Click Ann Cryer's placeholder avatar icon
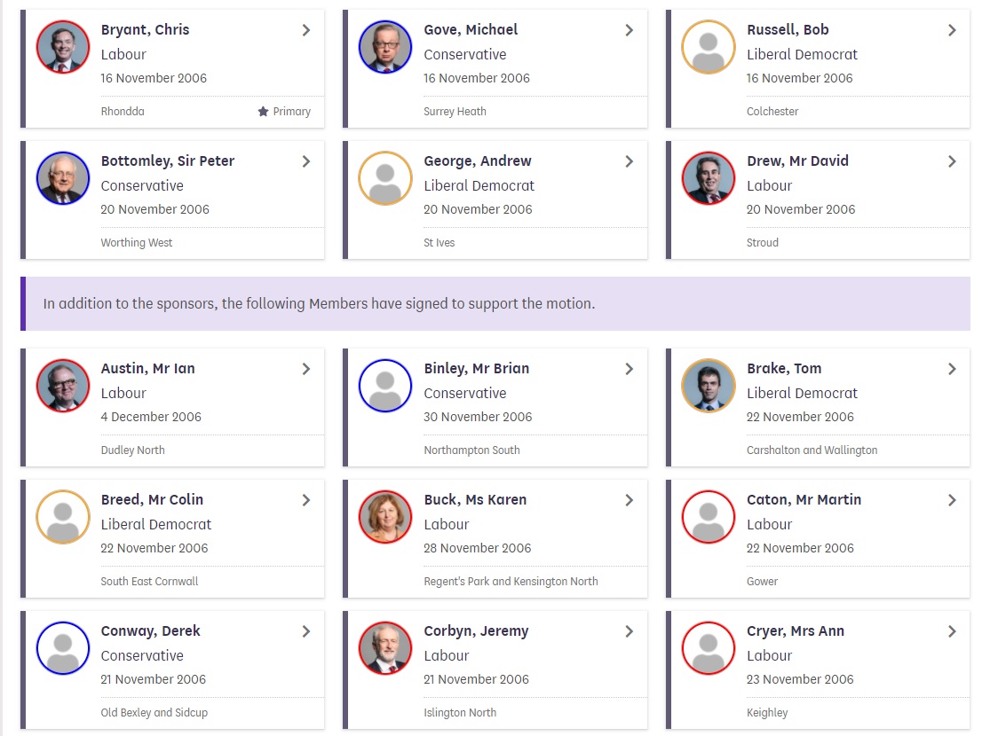 click(709, 648)
